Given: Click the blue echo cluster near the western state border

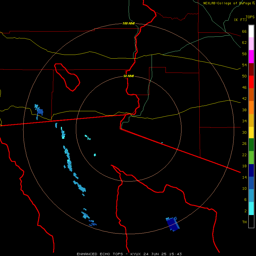Looking at the screenshot, I should coord(39,112).
